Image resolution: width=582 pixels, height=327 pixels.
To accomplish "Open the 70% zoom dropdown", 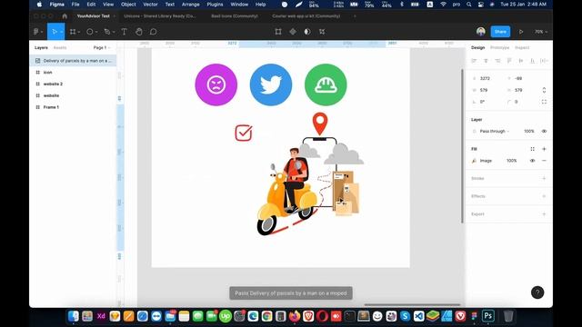I will pos(541,32).
